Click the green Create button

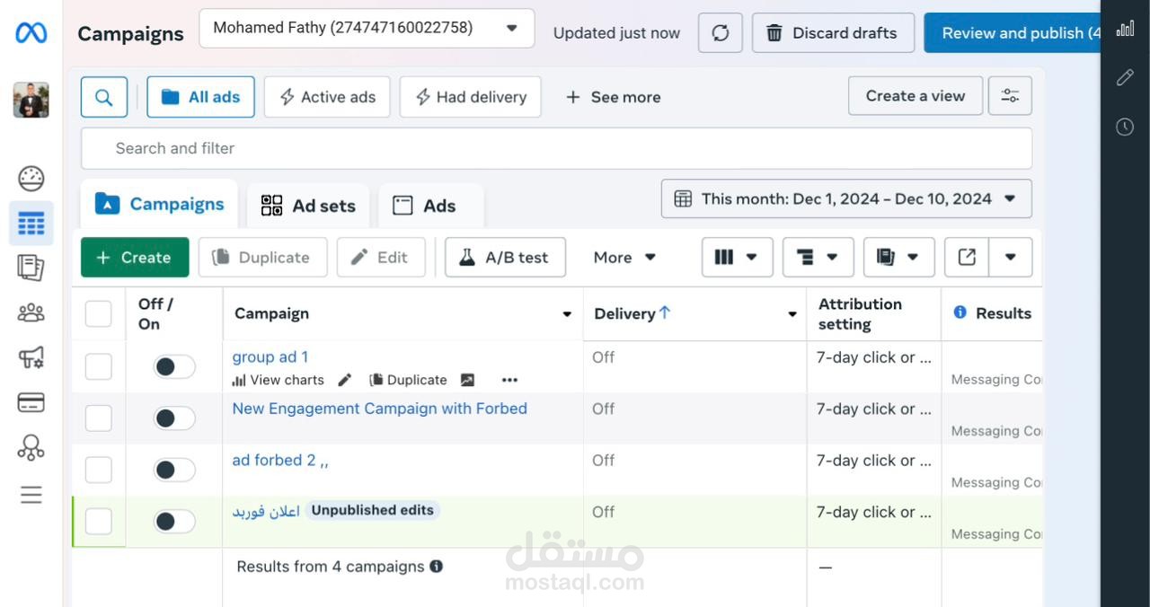point(135,257)
